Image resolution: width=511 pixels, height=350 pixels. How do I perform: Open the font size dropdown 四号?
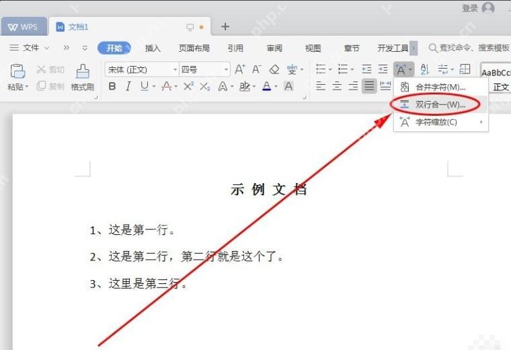[x=226, y=69]
